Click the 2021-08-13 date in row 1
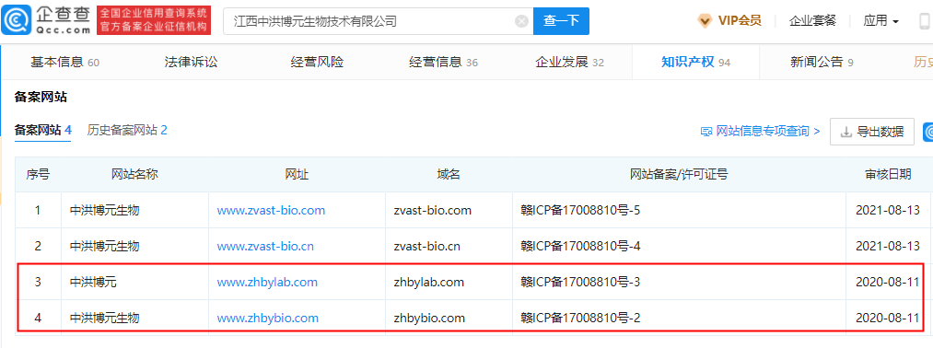Screen dimensions: 933x348 pos(887,210)
